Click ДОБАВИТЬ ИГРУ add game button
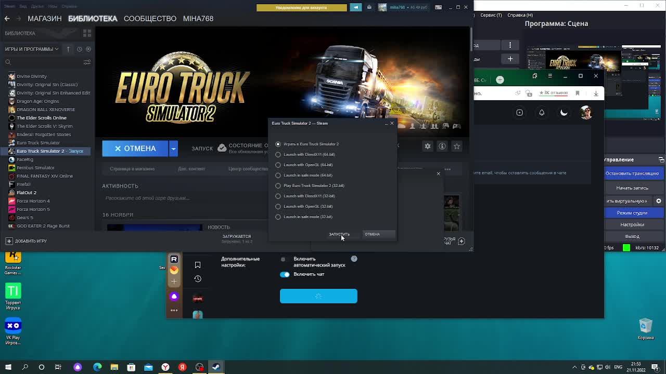666x374 pixels. [26, 241]
